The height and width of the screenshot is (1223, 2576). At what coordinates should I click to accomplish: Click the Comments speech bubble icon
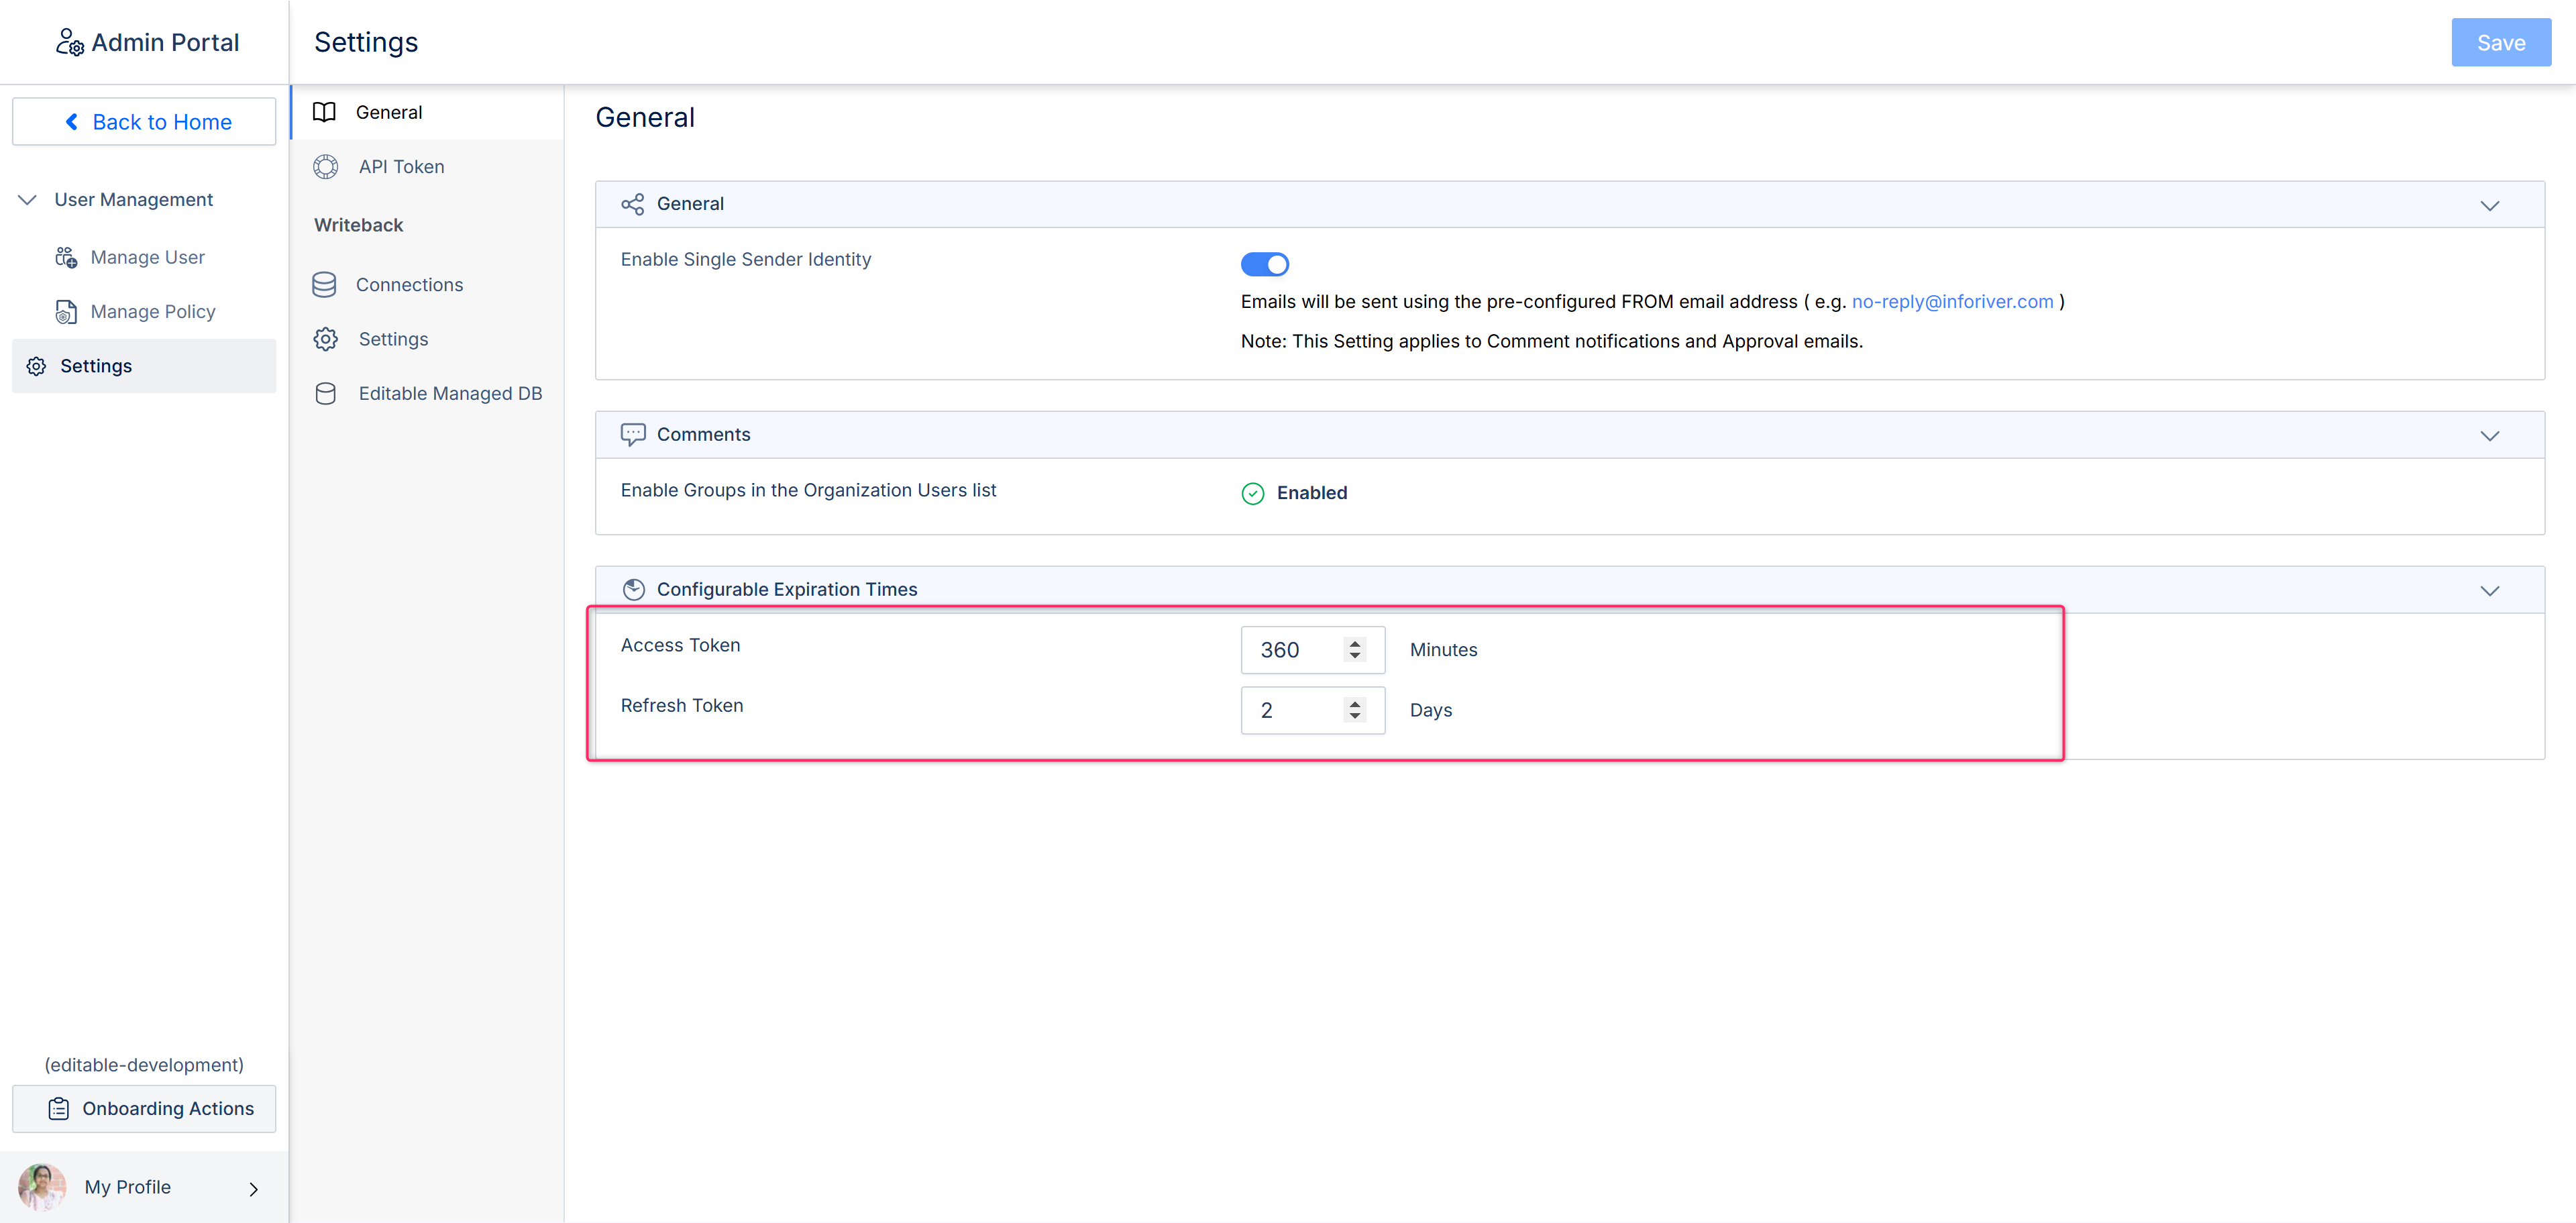pos(632,434)
